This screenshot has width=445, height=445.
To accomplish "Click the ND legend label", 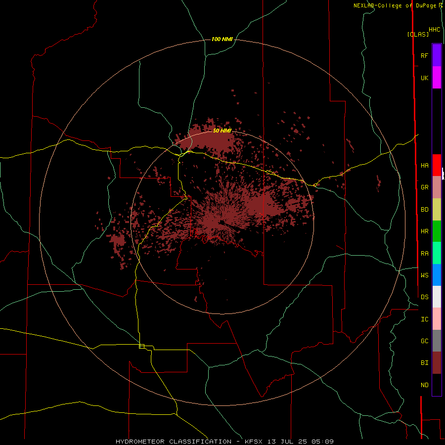I will point(424,385).
